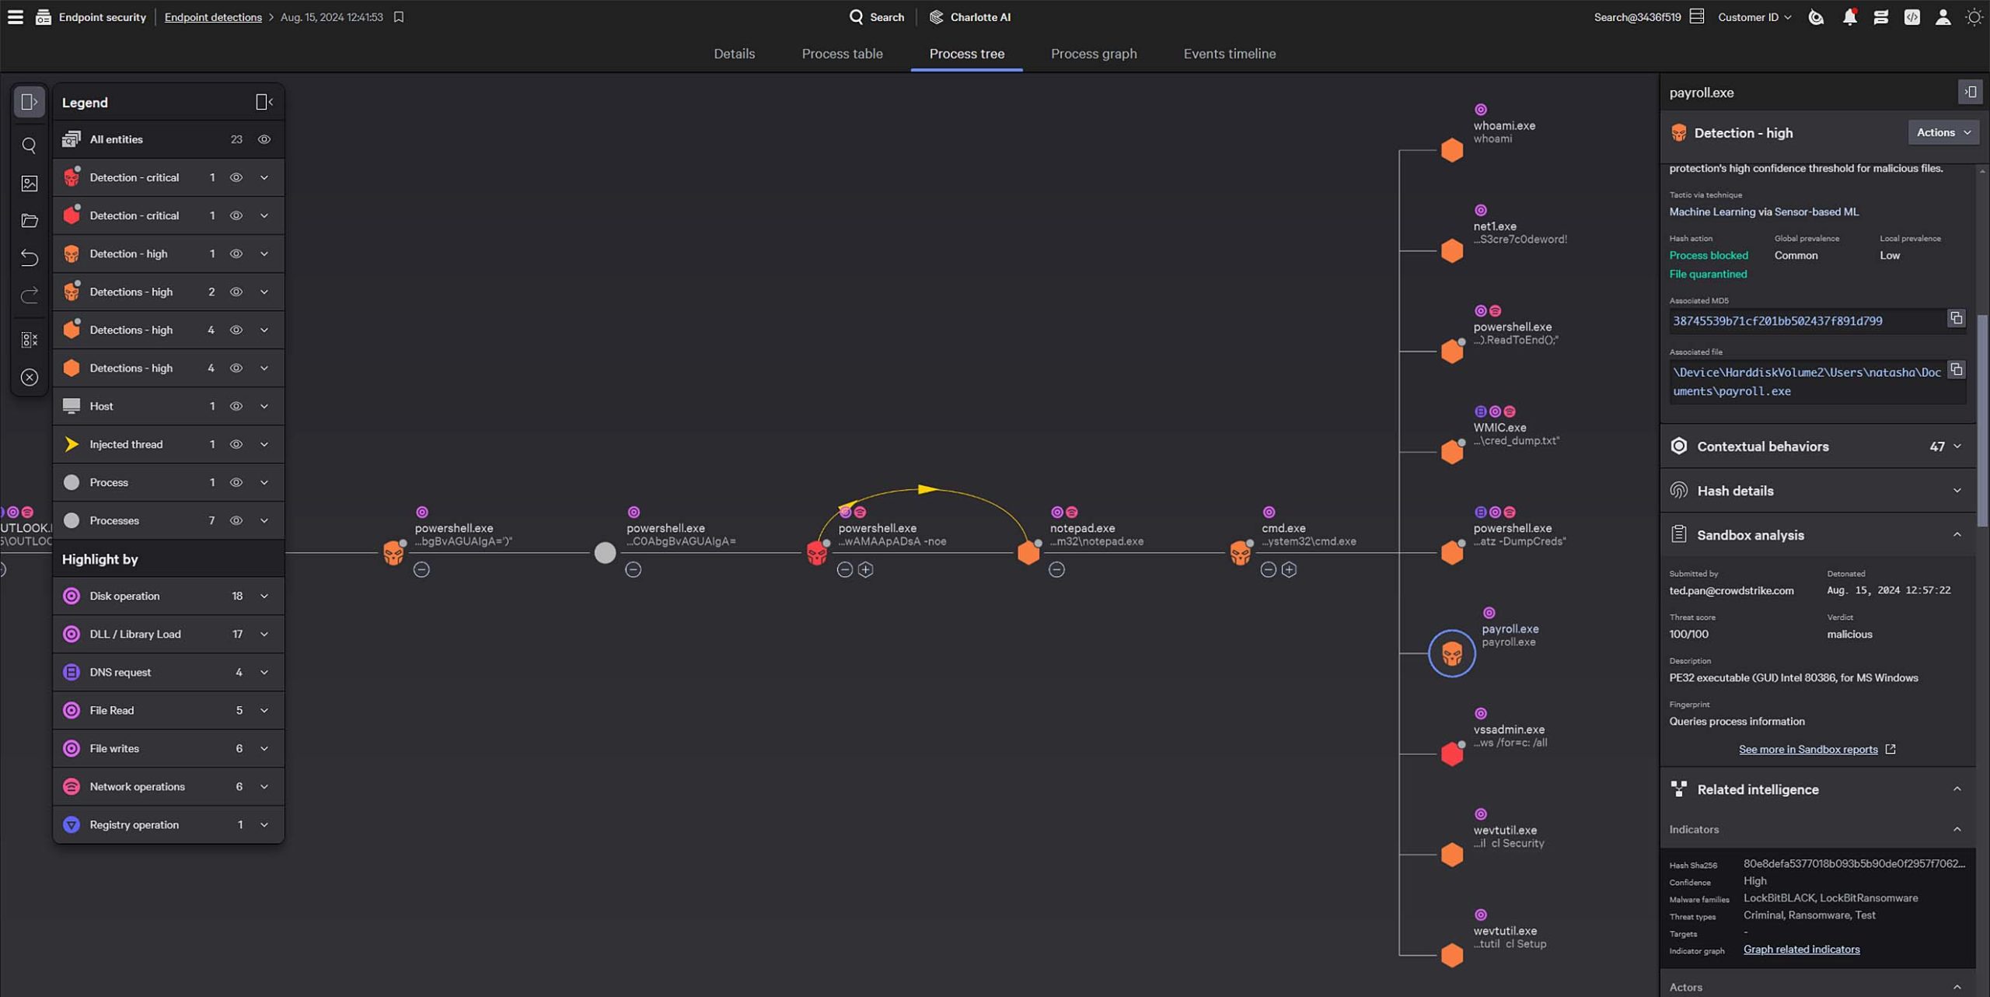The image size is (1990, 997).
Task: Open the Customer ID dropdown
Action: (x=1754, y=17)
